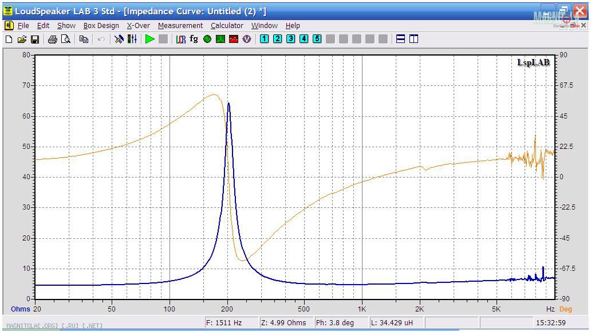This screenshot has height=331, width=591.
Task: Open print preview with the magnifier-page icon
Action: [66, 39]
